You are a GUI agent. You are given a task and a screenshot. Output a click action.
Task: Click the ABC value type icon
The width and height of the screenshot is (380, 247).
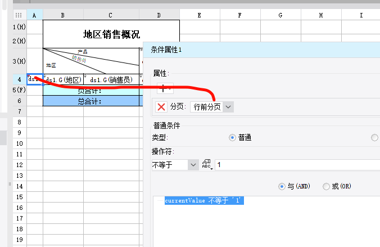click(207, 165)
